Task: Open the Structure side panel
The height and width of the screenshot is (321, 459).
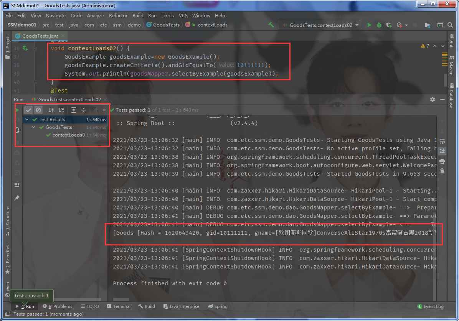Action: pos(8,221)
